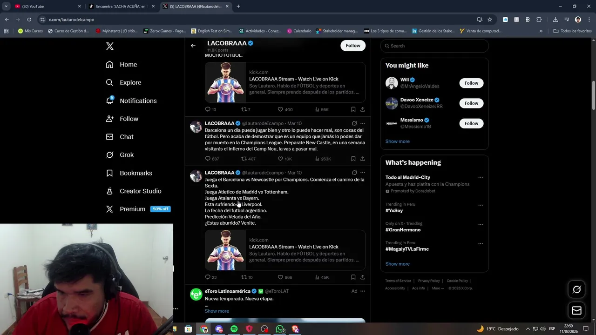Click Show more under What's happening
This screenshot has height=335, width=596.
tap(398, 264)
